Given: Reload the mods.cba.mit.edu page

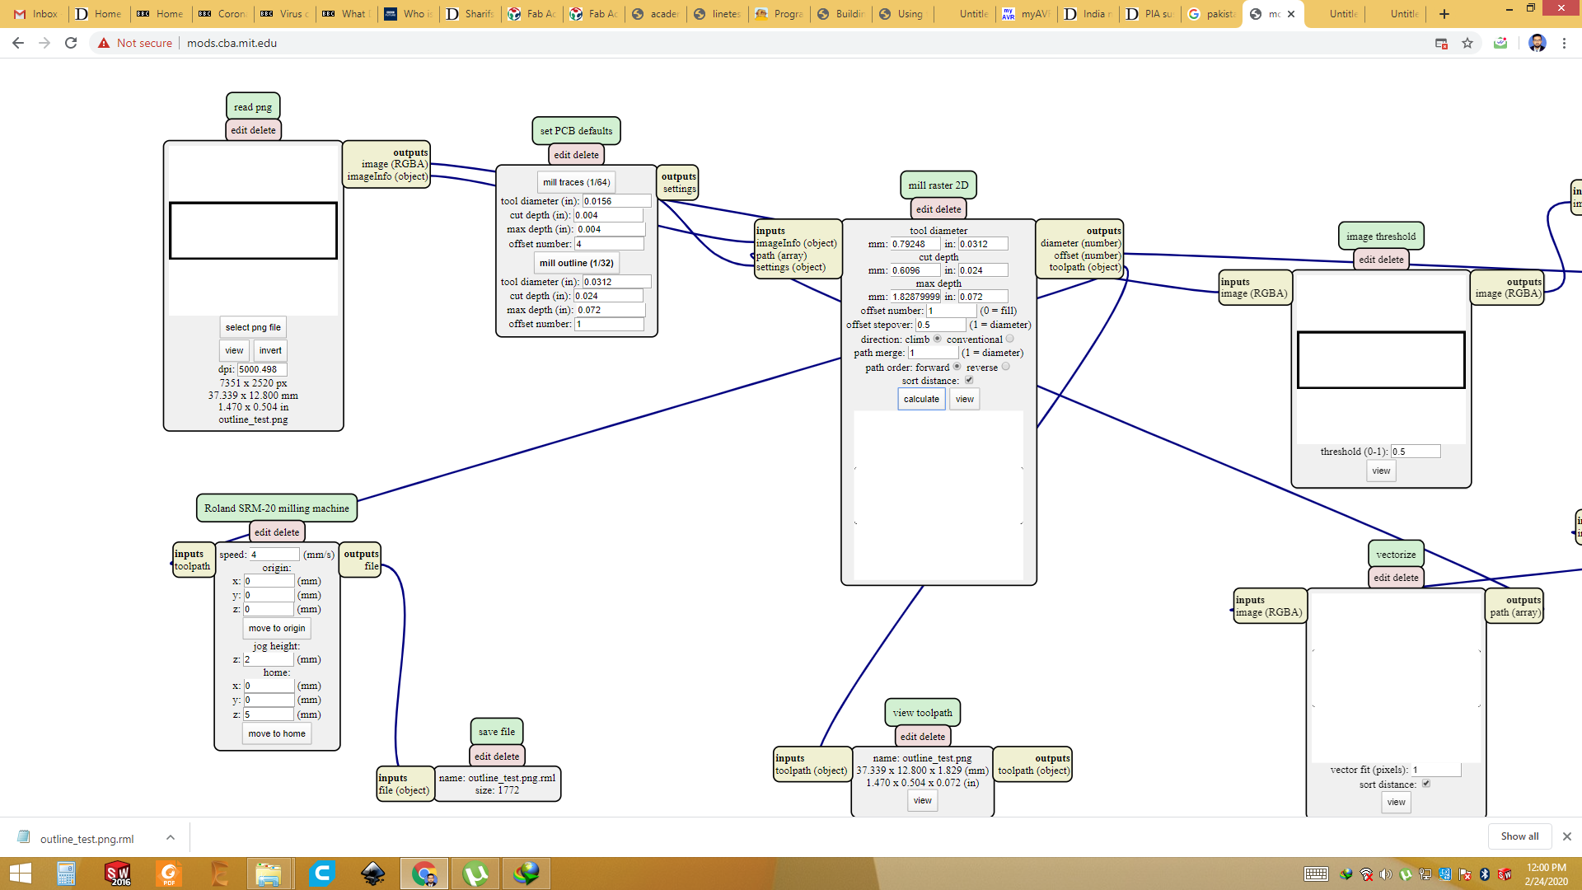Looking at the screenshot, I should (71, 43).
